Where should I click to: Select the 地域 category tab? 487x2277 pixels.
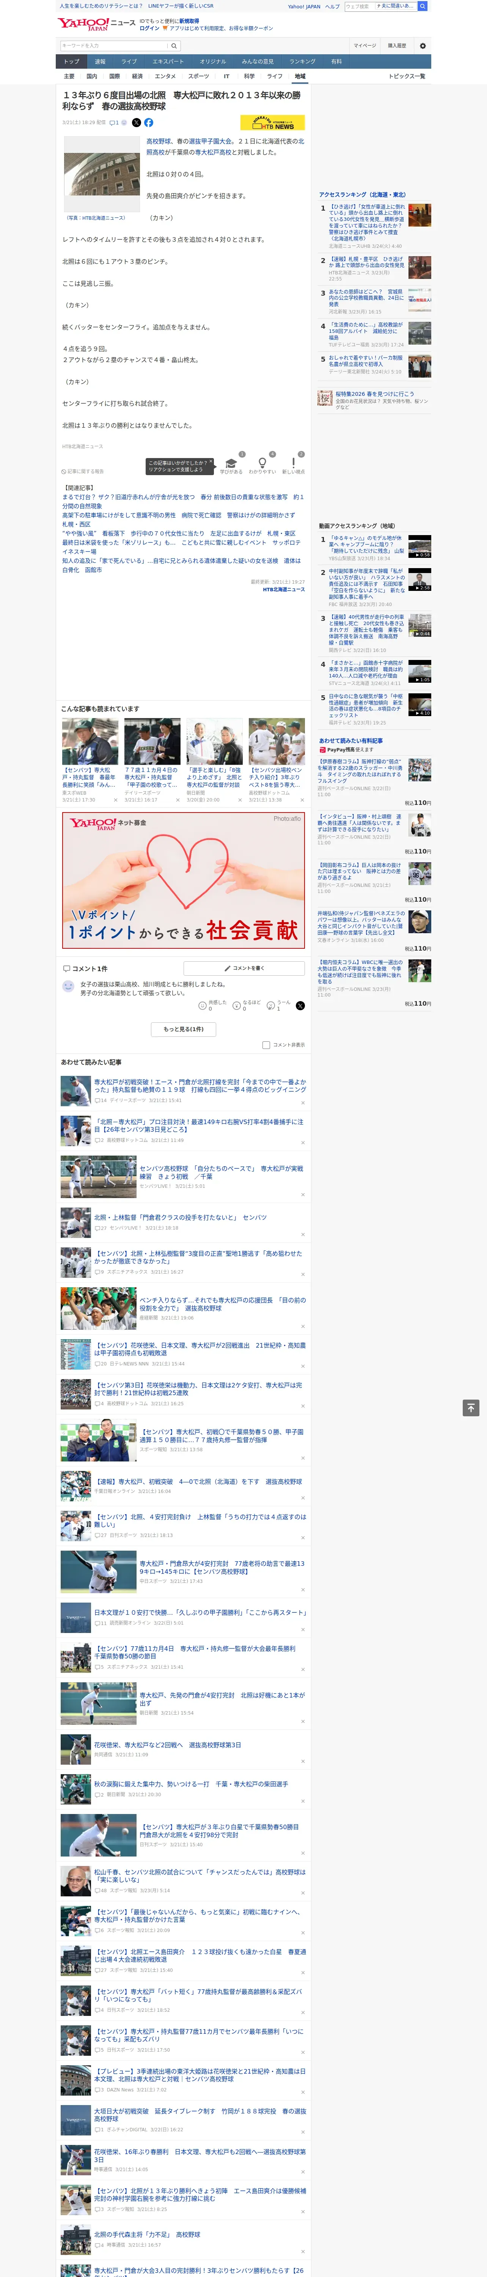[300, 77]
